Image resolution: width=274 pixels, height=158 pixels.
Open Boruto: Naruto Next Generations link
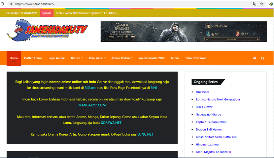point(218,99)
